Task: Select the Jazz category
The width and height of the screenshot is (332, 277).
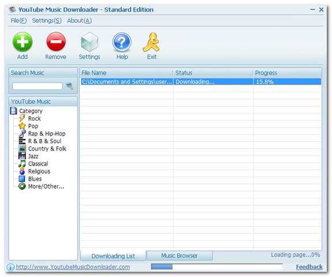Action: click(x=33, y=156)
